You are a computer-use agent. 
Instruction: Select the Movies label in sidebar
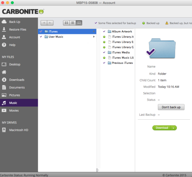pyautogui.click(x=14, y=110)
